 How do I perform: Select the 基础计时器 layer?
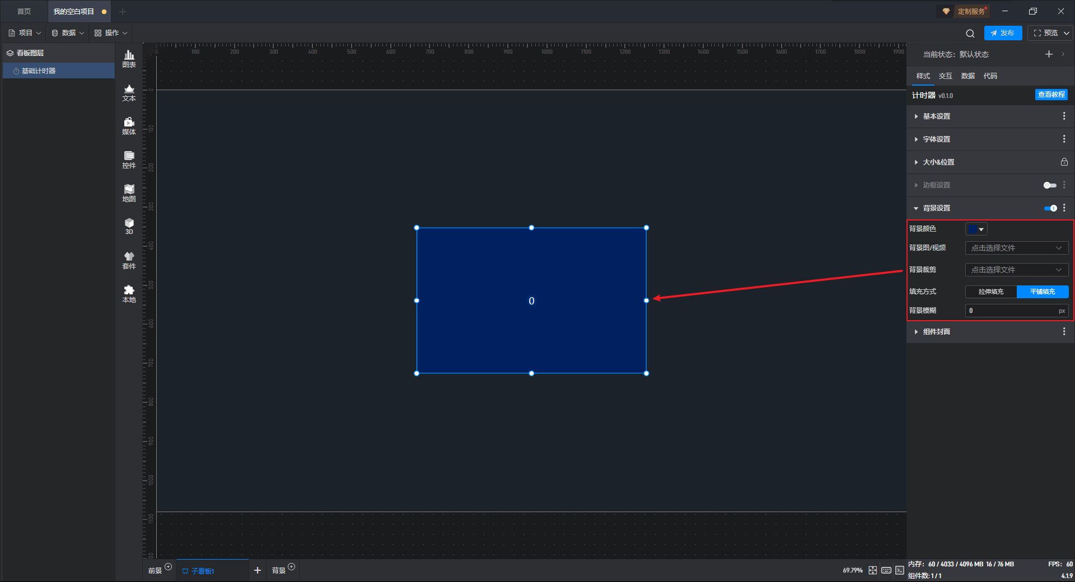59,71
